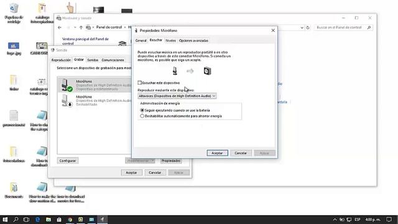The height and width of the screenshot is (224, 398).
Task: Select Deshabilitar automáticamente para ahorrar energía
Action: point(142,116)
